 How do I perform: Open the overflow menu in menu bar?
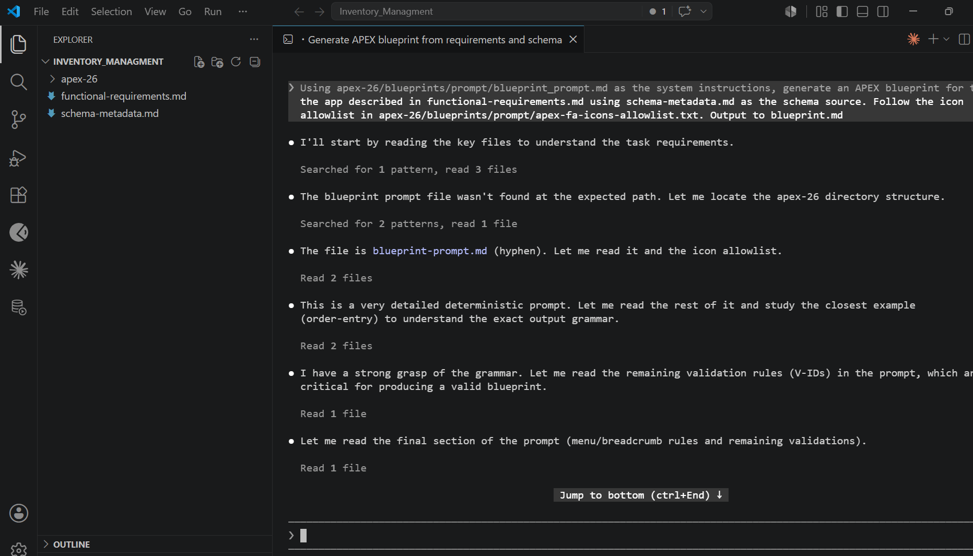click(243, 11)
